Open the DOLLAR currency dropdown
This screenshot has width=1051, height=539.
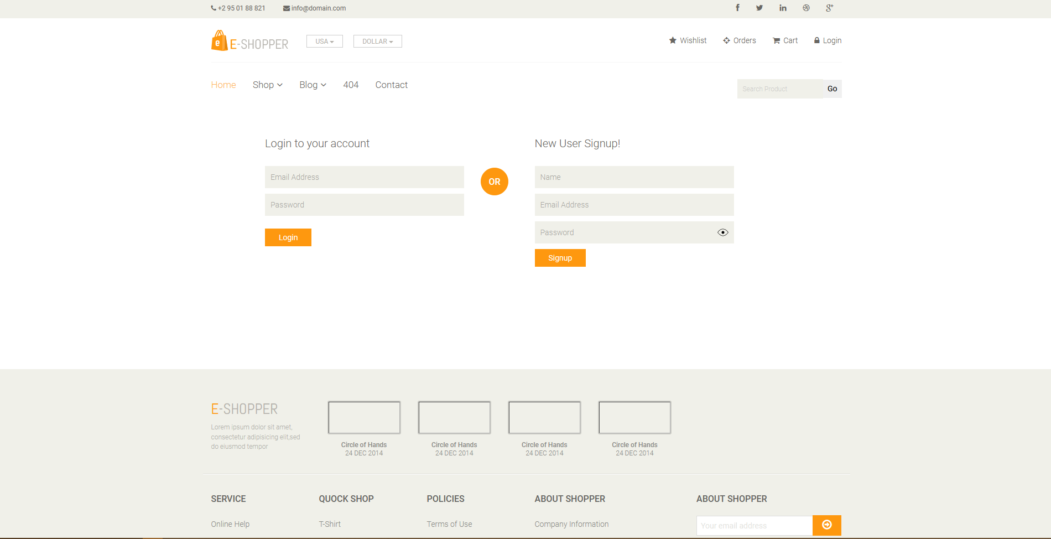(377, 41)
